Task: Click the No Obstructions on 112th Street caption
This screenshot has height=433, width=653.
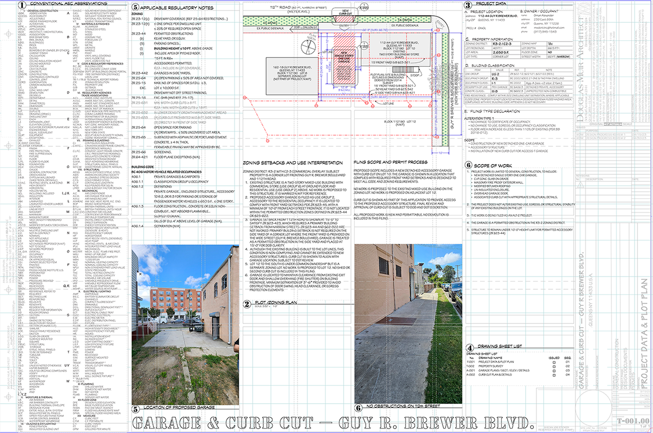Action: (x=403, y=407)
